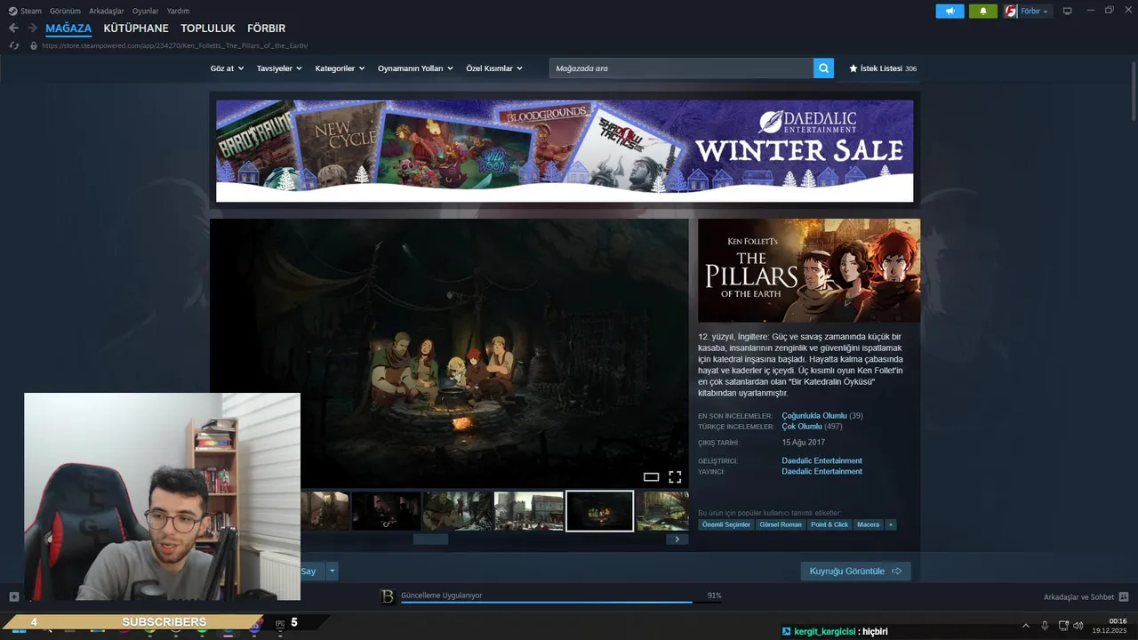
Task: Click the Mağazada ara search field
Action: tap(681, 68)
